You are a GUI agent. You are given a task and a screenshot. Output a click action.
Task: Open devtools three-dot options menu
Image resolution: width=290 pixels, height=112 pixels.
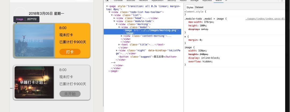coord(282,1)
